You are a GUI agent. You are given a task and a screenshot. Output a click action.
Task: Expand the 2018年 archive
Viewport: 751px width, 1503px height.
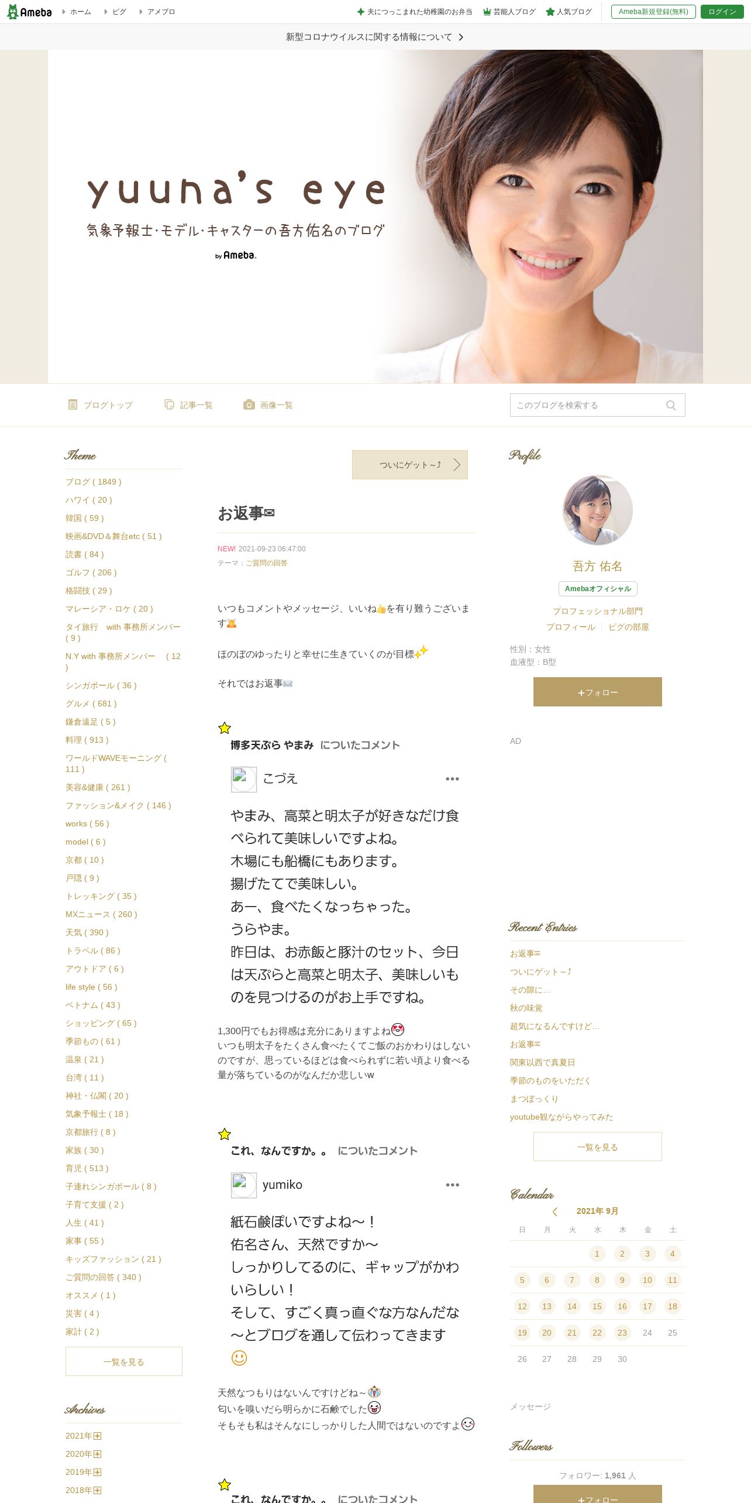coord(97,1490)
